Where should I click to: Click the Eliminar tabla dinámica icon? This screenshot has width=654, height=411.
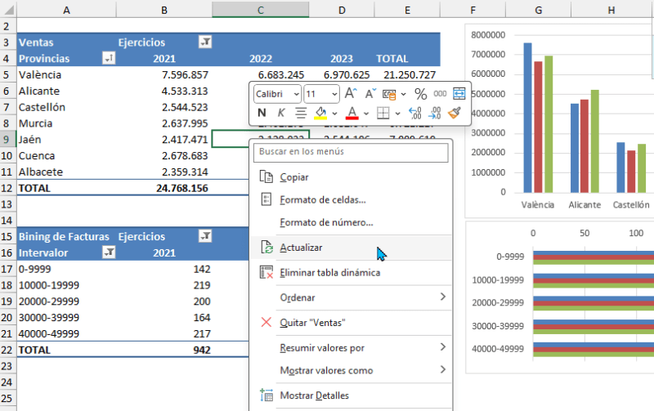tap(267, 272)
